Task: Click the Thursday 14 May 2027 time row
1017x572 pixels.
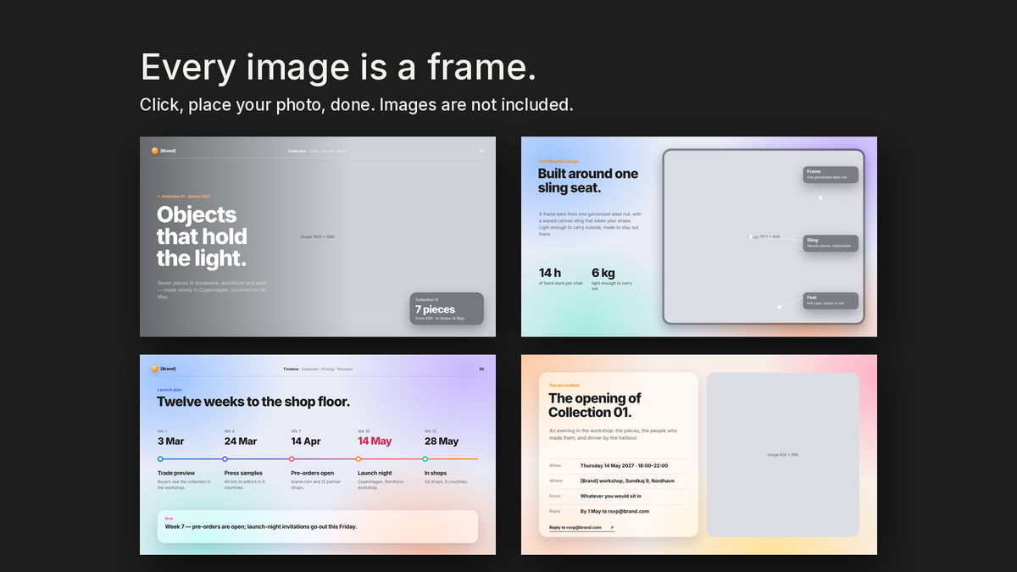Action: 618,465
